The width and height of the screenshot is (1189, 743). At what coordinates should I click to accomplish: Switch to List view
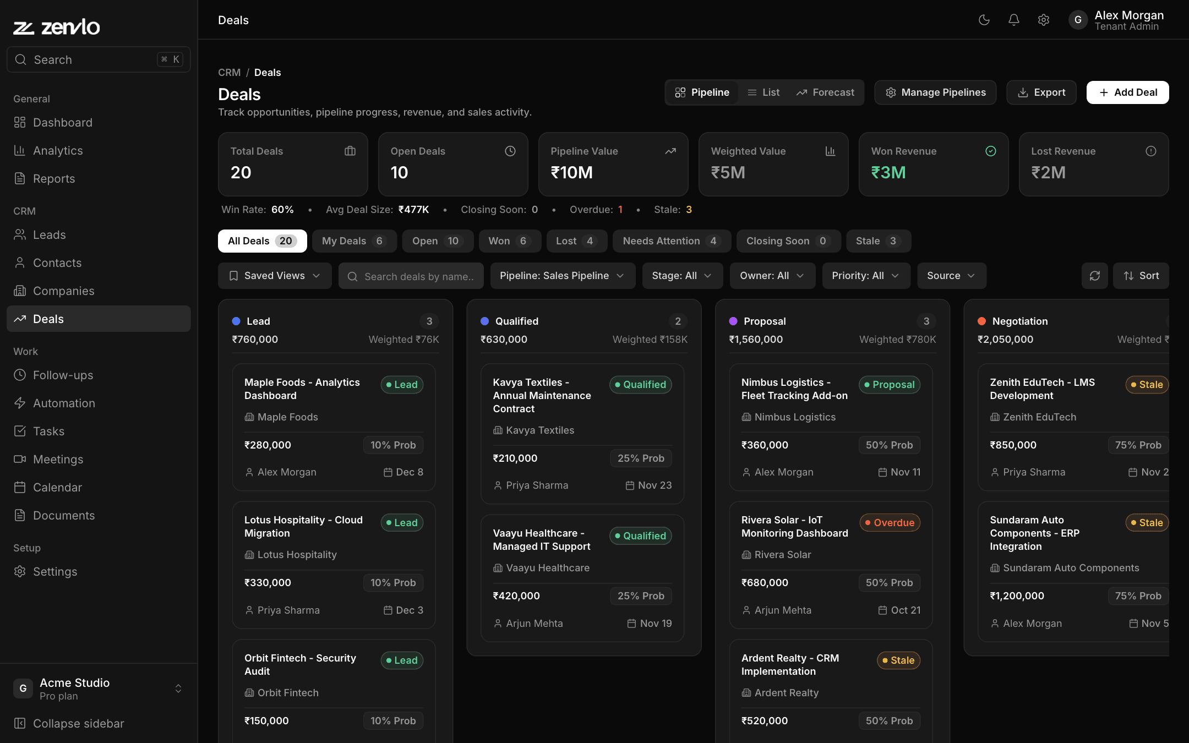[x=763, y=92]
